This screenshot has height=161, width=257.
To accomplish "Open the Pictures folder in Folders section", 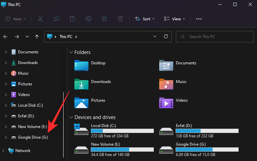I will 81,103.
